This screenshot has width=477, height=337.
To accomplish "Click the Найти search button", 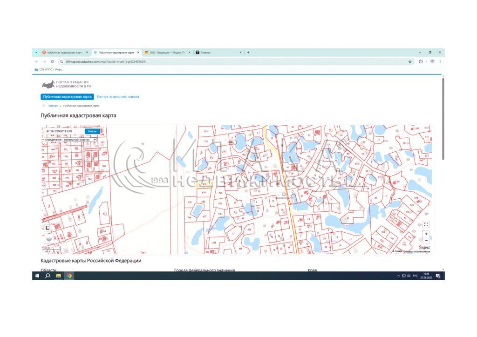I will (x=92, y=131).
